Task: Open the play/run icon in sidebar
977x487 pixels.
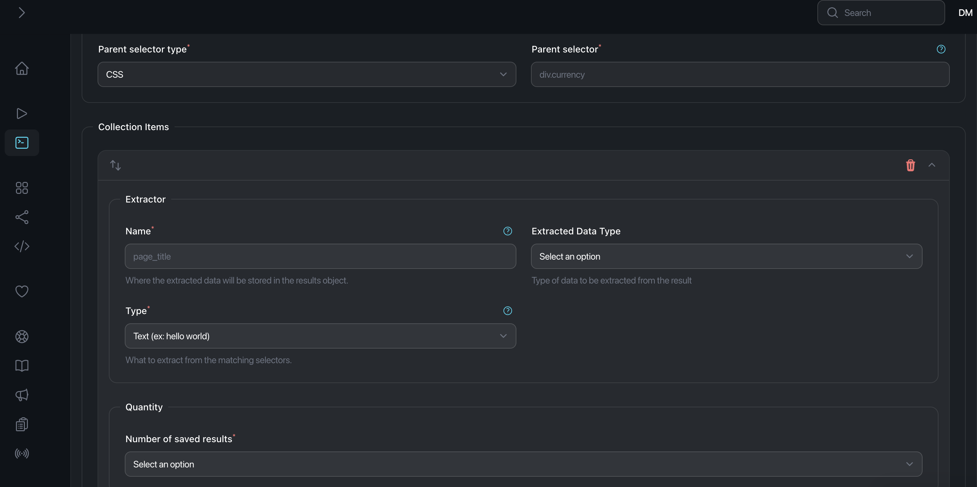Action: (x=22, y=114)
